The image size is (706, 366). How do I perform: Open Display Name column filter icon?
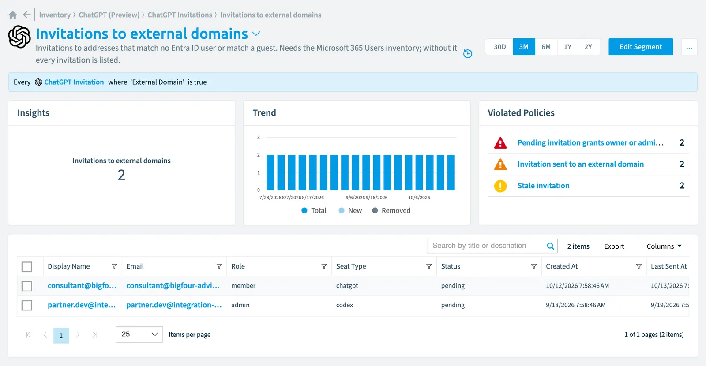[114, 266]
